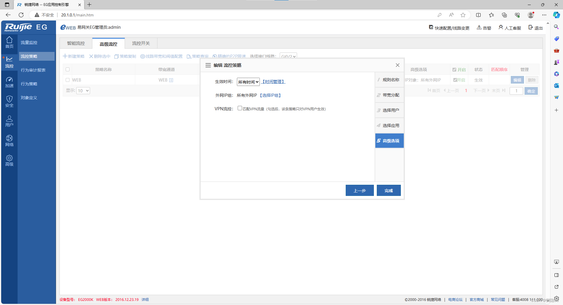Open browser profile avatar
The height and width of the screenshot is (305, 563).
(x=531, y=15)
